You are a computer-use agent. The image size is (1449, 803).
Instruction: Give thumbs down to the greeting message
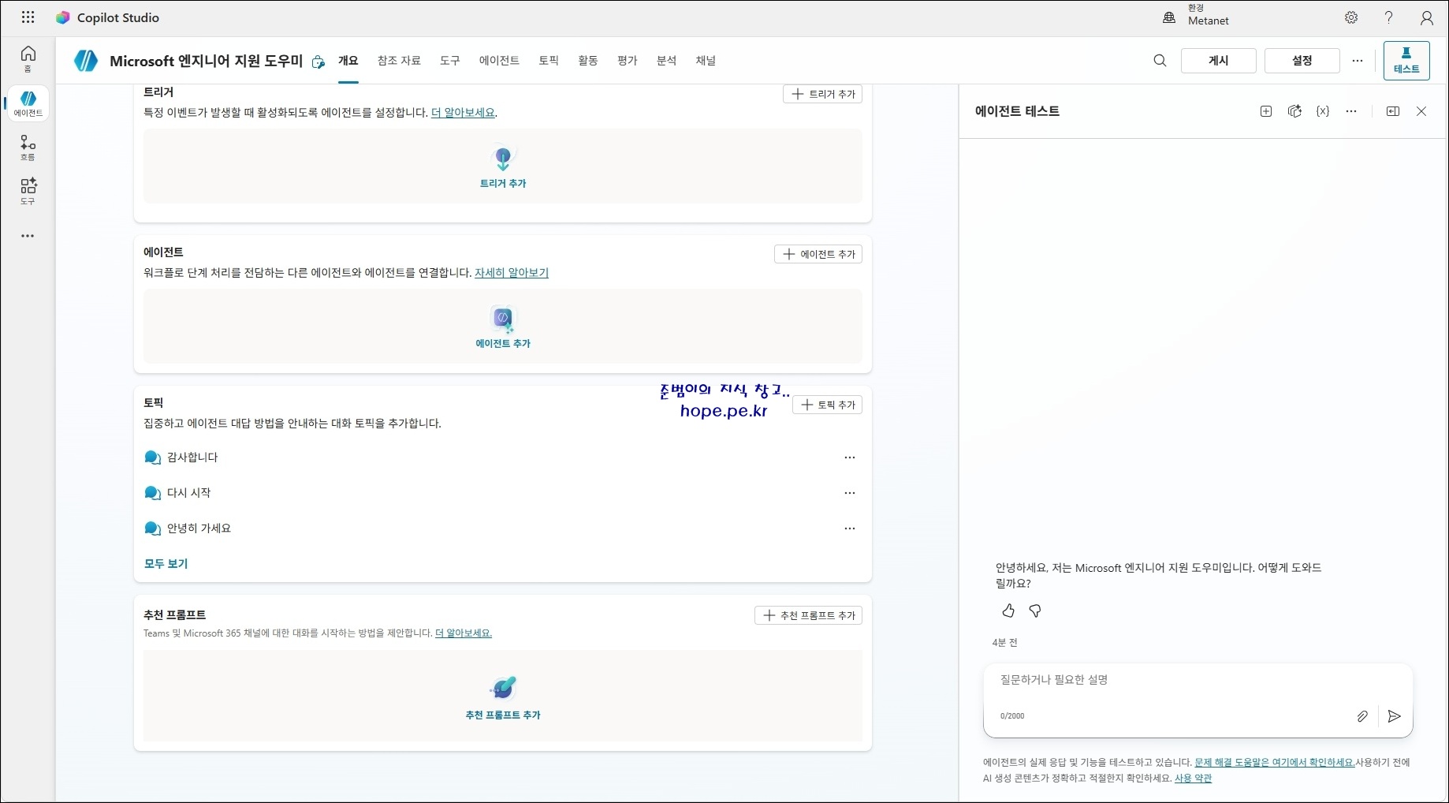[1035, 611]
